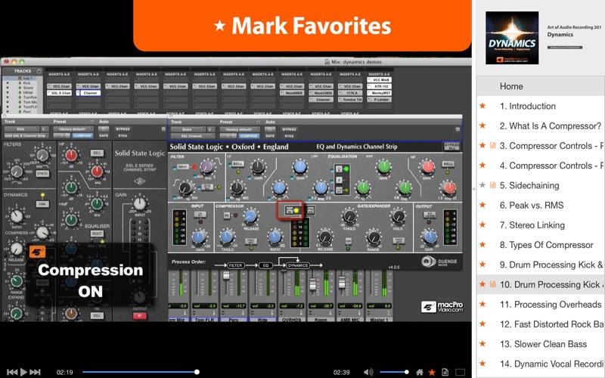The image size is (605, 378).
Task: Toggle the star beside 9. Drum Processing Kick
Action: point(482,265)
